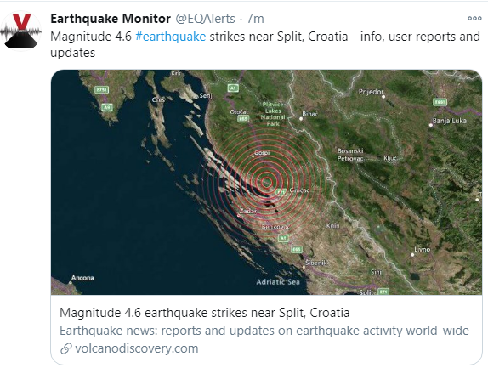The height and width of the screenshot is (374, 488).
Task: Click the 7m tweet timestamp
Action: 255,19
